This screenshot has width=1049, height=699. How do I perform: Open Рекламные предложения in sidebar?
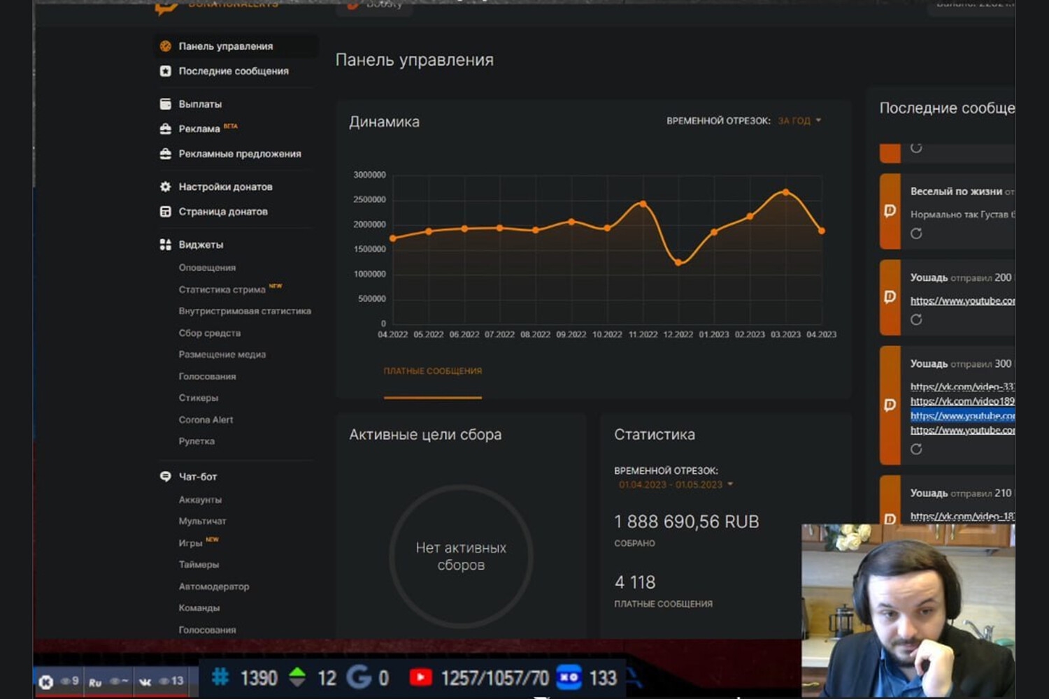(x=240, y=154)
